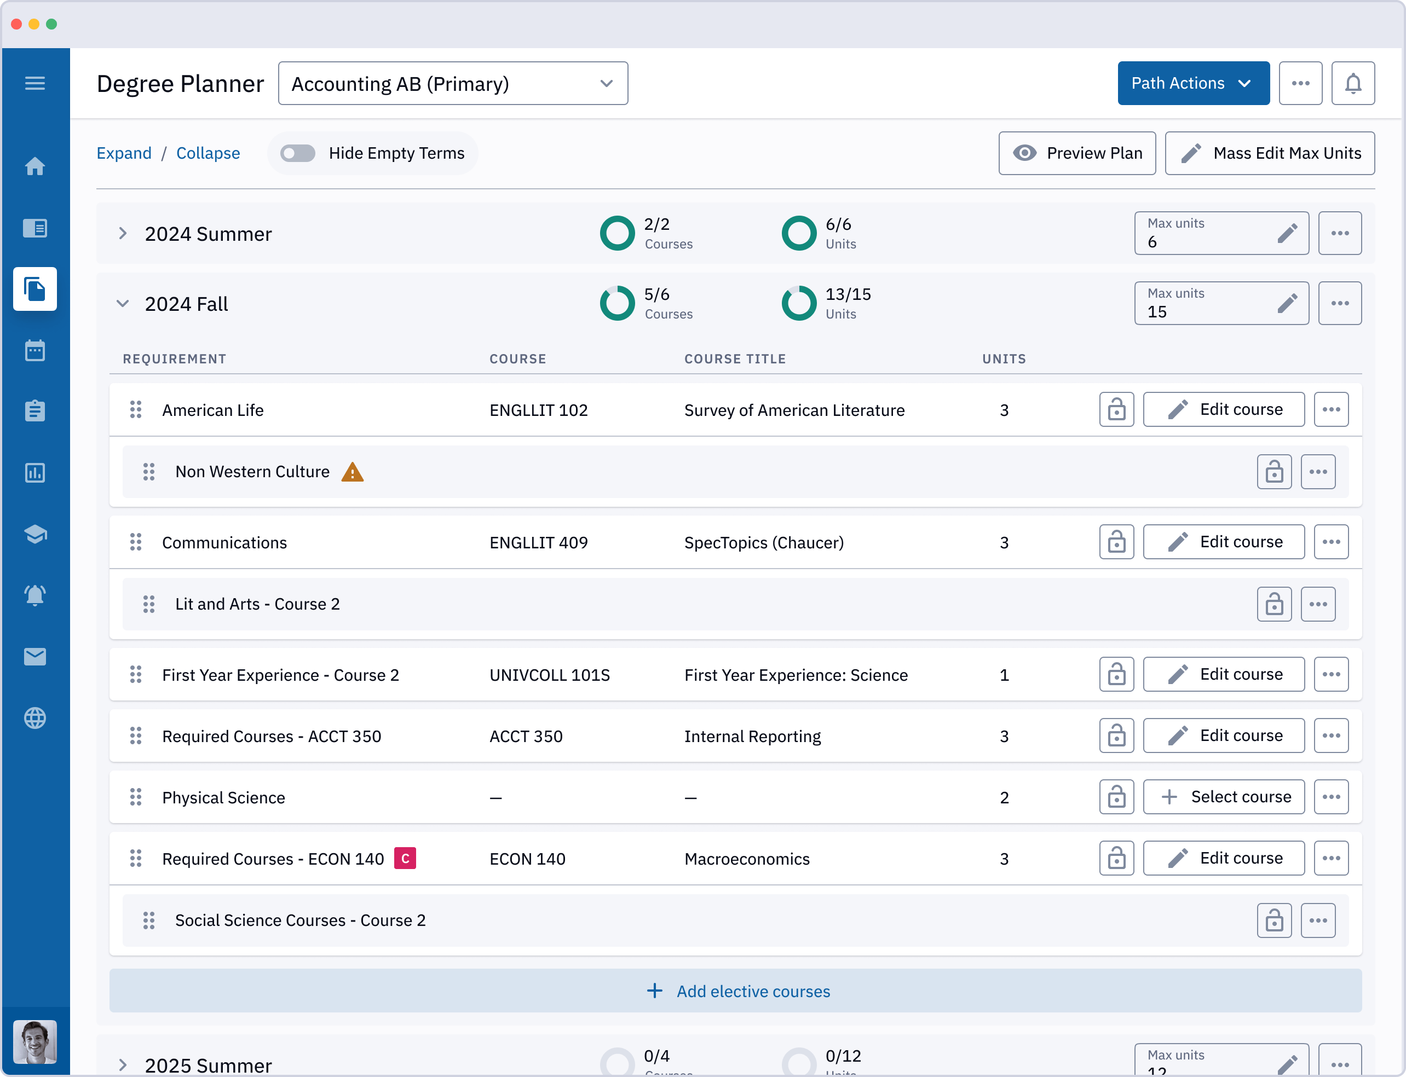Edit course ENGLLIT 409

1223,542
